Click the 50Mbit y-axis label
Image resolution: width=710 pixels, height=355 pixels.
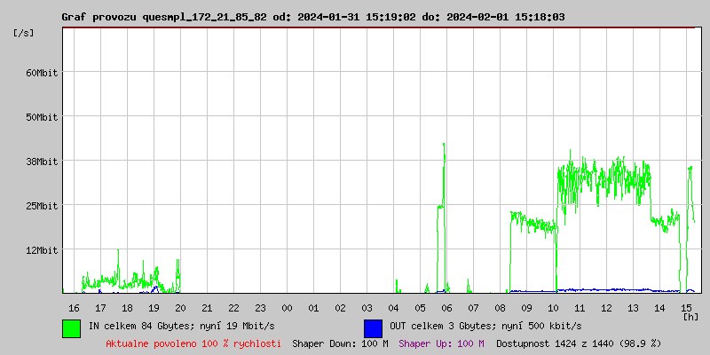(41, 117)
